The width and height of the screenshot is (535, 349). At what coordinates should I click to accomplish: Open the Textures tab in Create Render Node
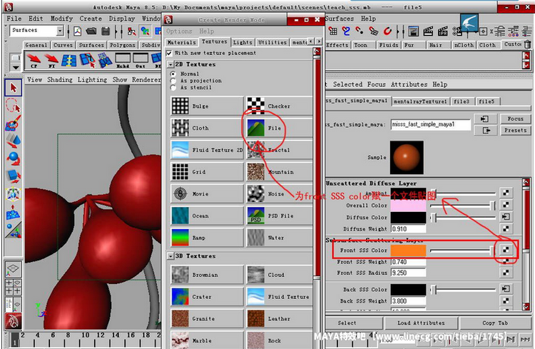[214, 41]
